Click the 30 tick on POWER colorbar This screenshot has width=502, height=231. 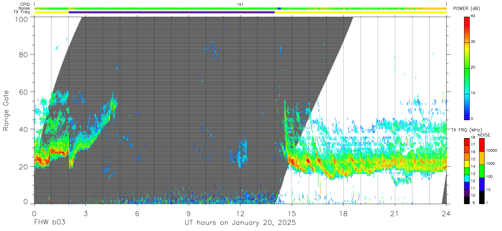(473, 42)
